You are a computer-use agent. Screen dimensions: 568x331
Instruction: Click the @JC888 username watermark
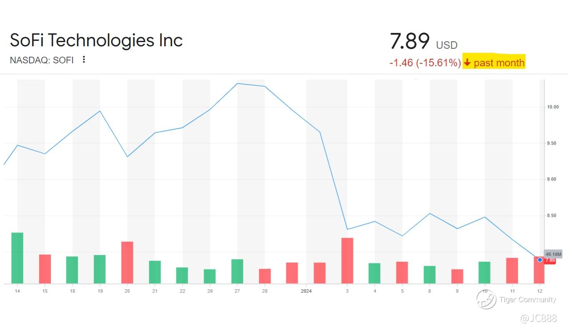538,318
